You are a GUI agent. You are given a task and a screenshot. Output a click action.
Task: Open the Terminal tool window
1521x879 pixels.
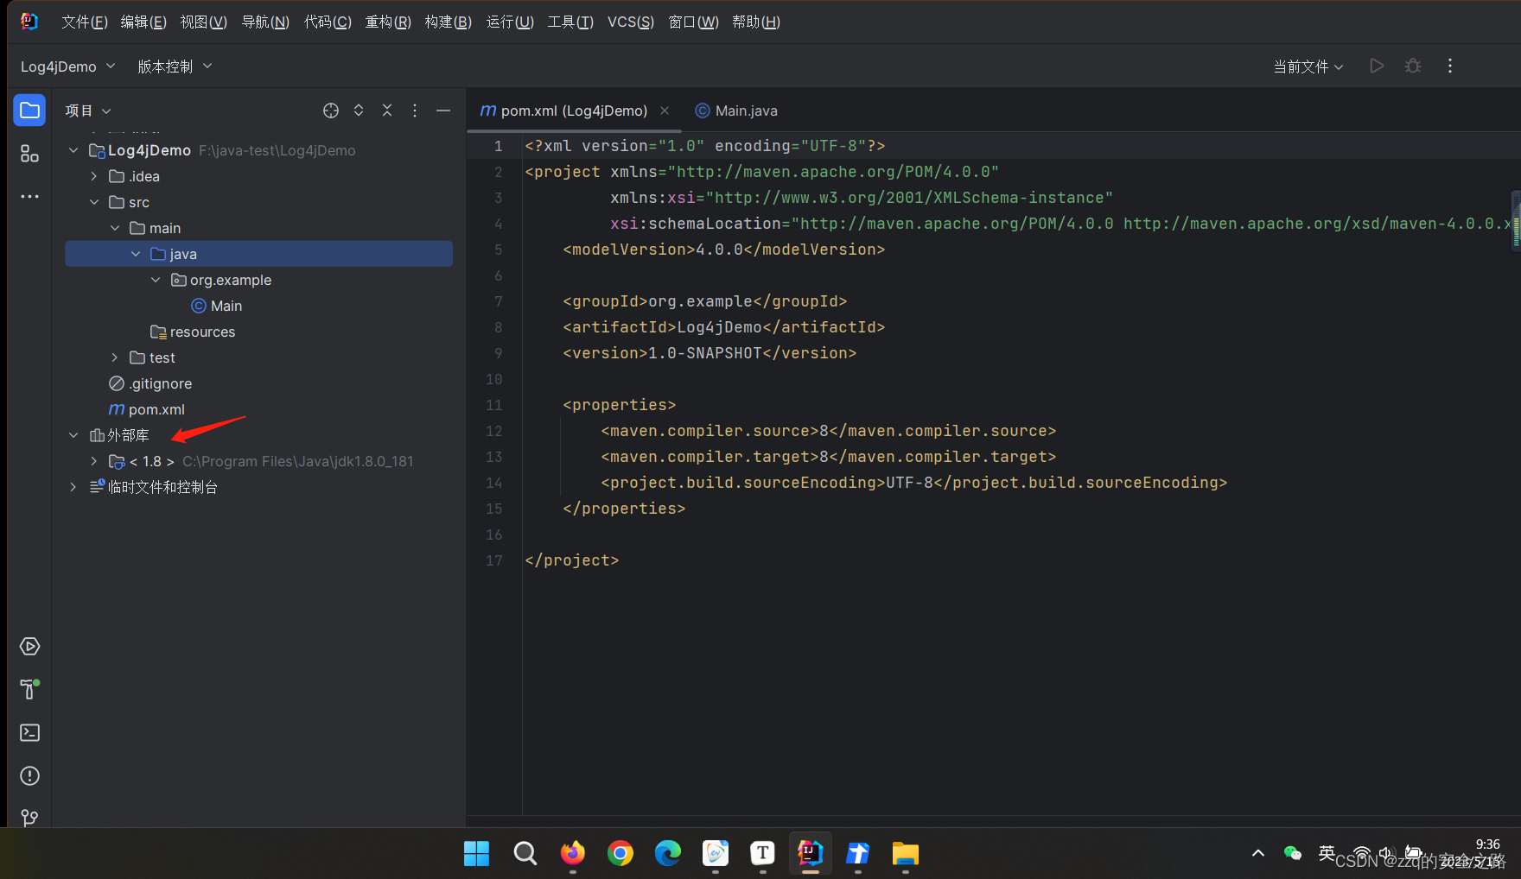pyautogui.click(x=29, y=732)
